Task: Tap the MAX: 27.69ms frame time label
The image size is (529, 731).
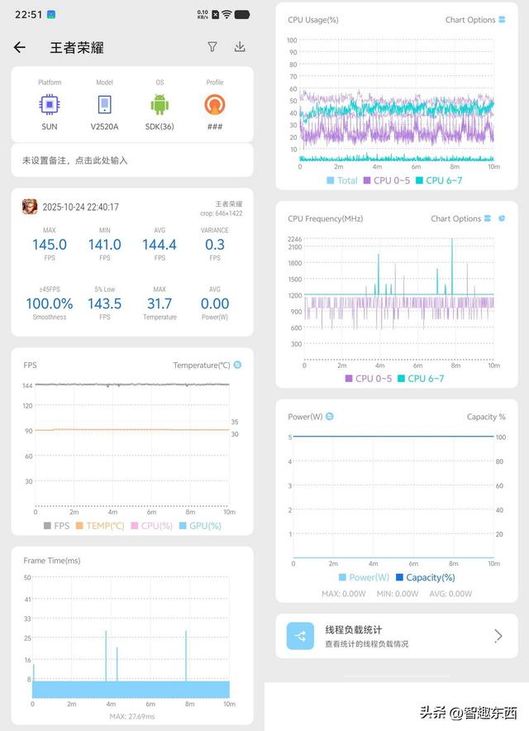Action: [x=132, y=716]
